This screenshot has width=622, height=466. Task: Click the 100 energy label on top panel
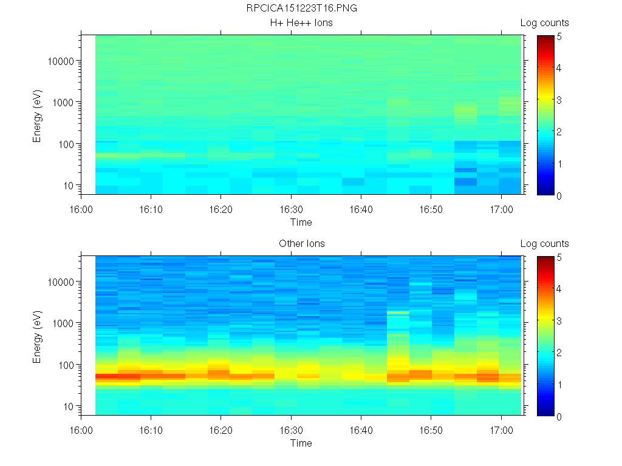[x=66, y=144]
